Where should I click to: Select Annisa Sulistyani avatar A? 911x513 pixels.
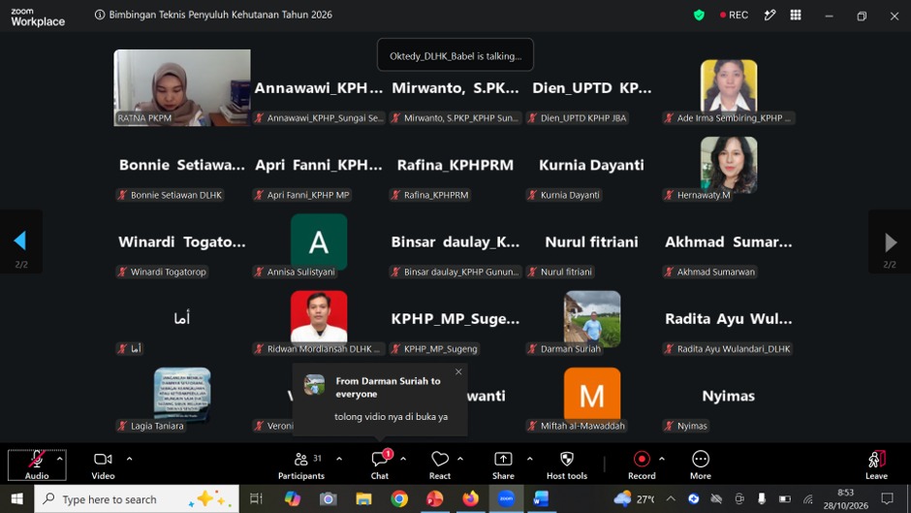coord(319,242)
